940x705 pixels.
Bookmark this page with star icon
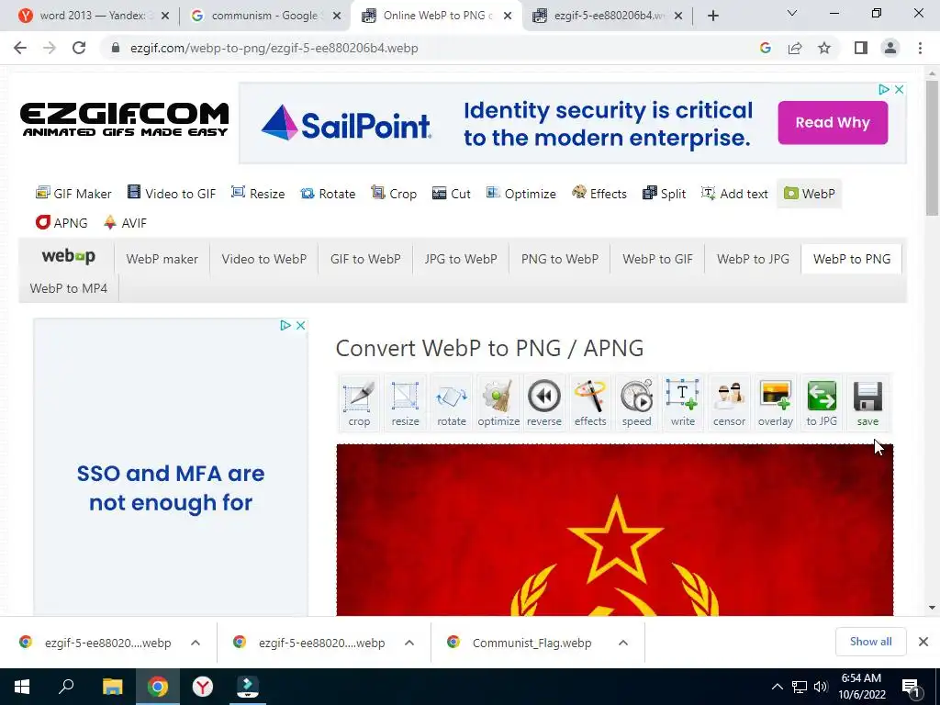point(824,48)
